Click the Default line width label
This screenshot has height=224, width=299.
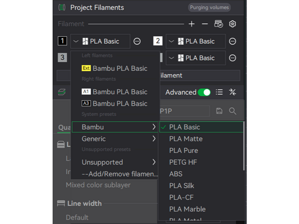click(77, 217)
